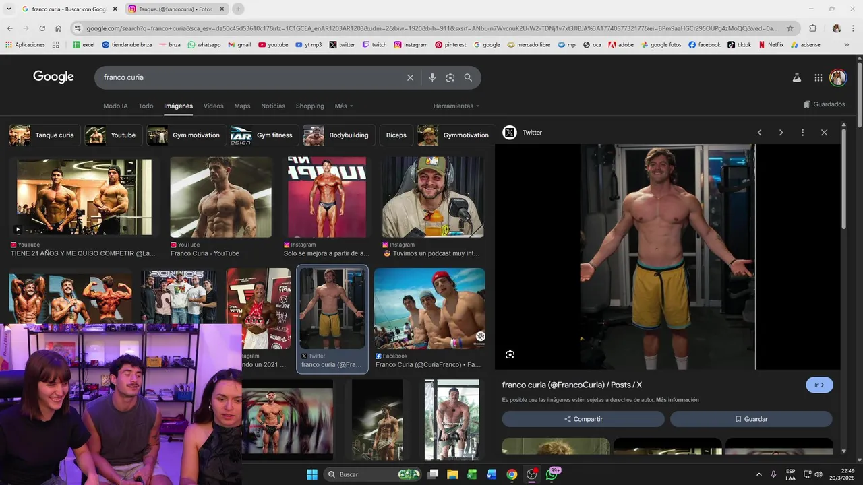This screenshot has height=485, width=863.
Task: Open the pinterest bookmark
Action: pos(450,45)
